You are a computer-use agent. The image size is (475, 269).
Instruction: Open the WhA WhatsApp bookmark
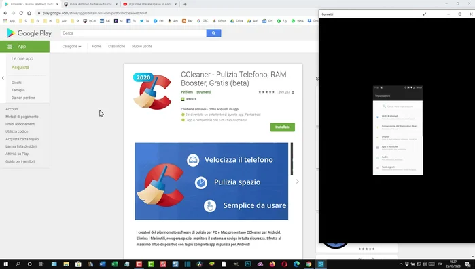297,21
